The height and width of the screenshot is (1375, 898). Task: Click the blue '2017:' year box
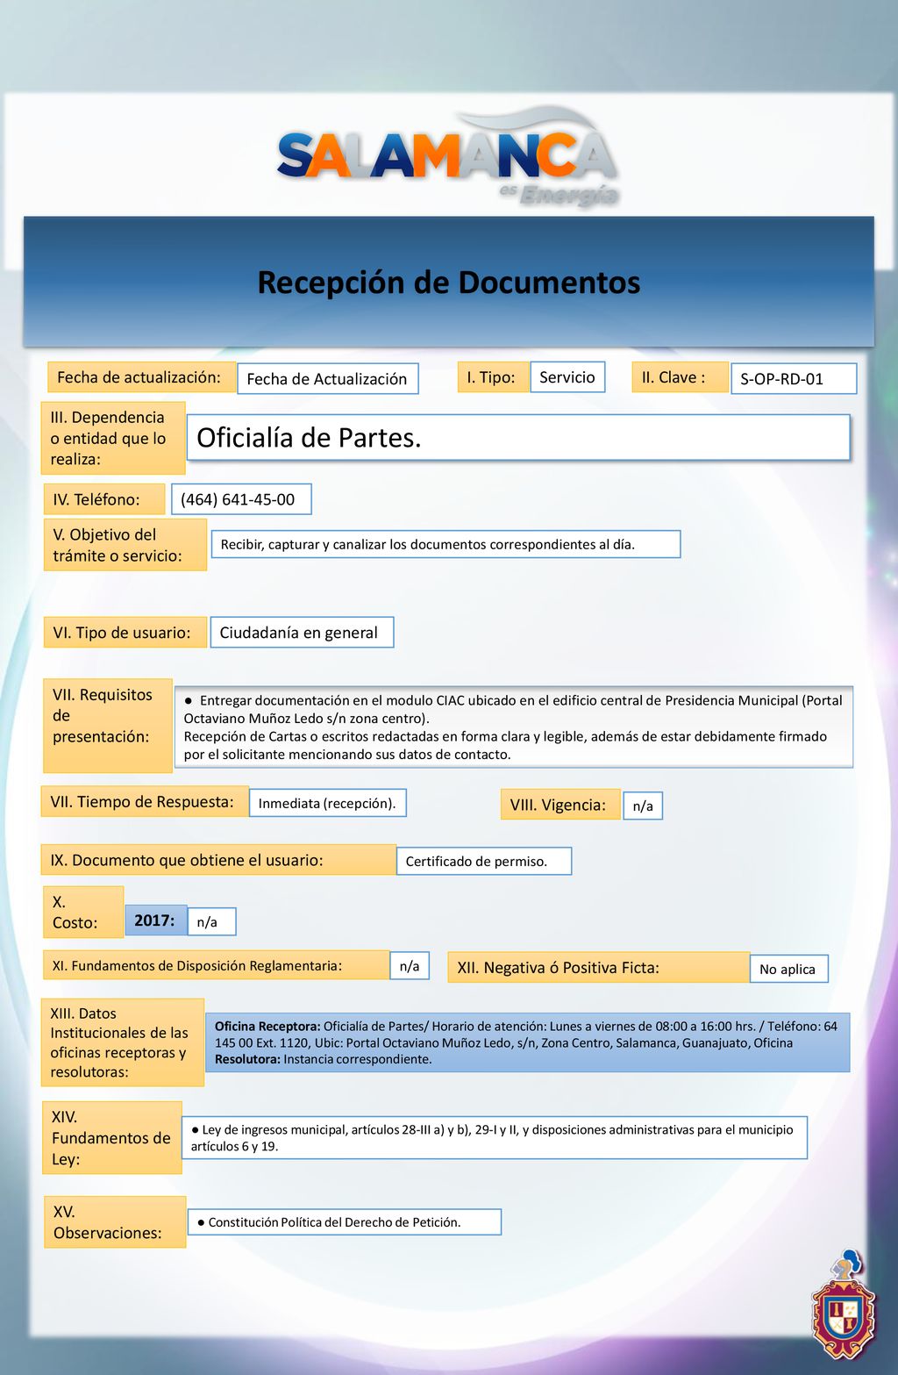pyautogui.click(x=156, y=920)
